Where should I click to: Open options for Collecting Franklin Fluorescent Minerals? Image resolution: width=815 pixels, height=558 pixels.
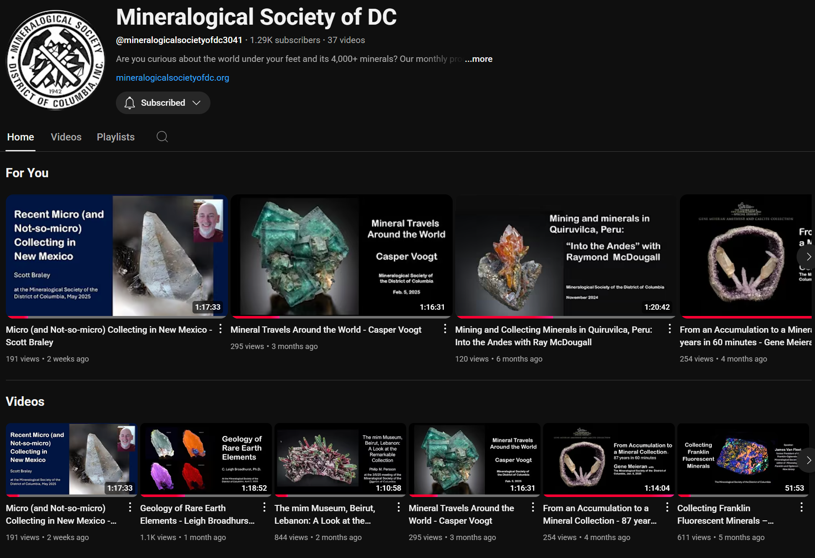(801, 507)
